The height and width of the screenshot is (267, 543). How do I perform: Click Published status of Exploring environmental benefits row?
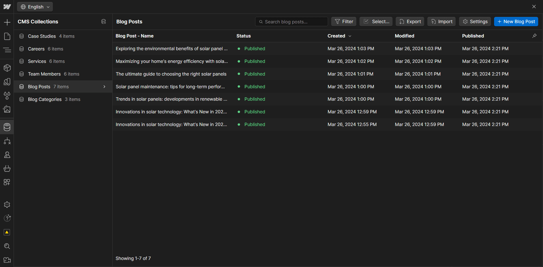tap(255, 48)
